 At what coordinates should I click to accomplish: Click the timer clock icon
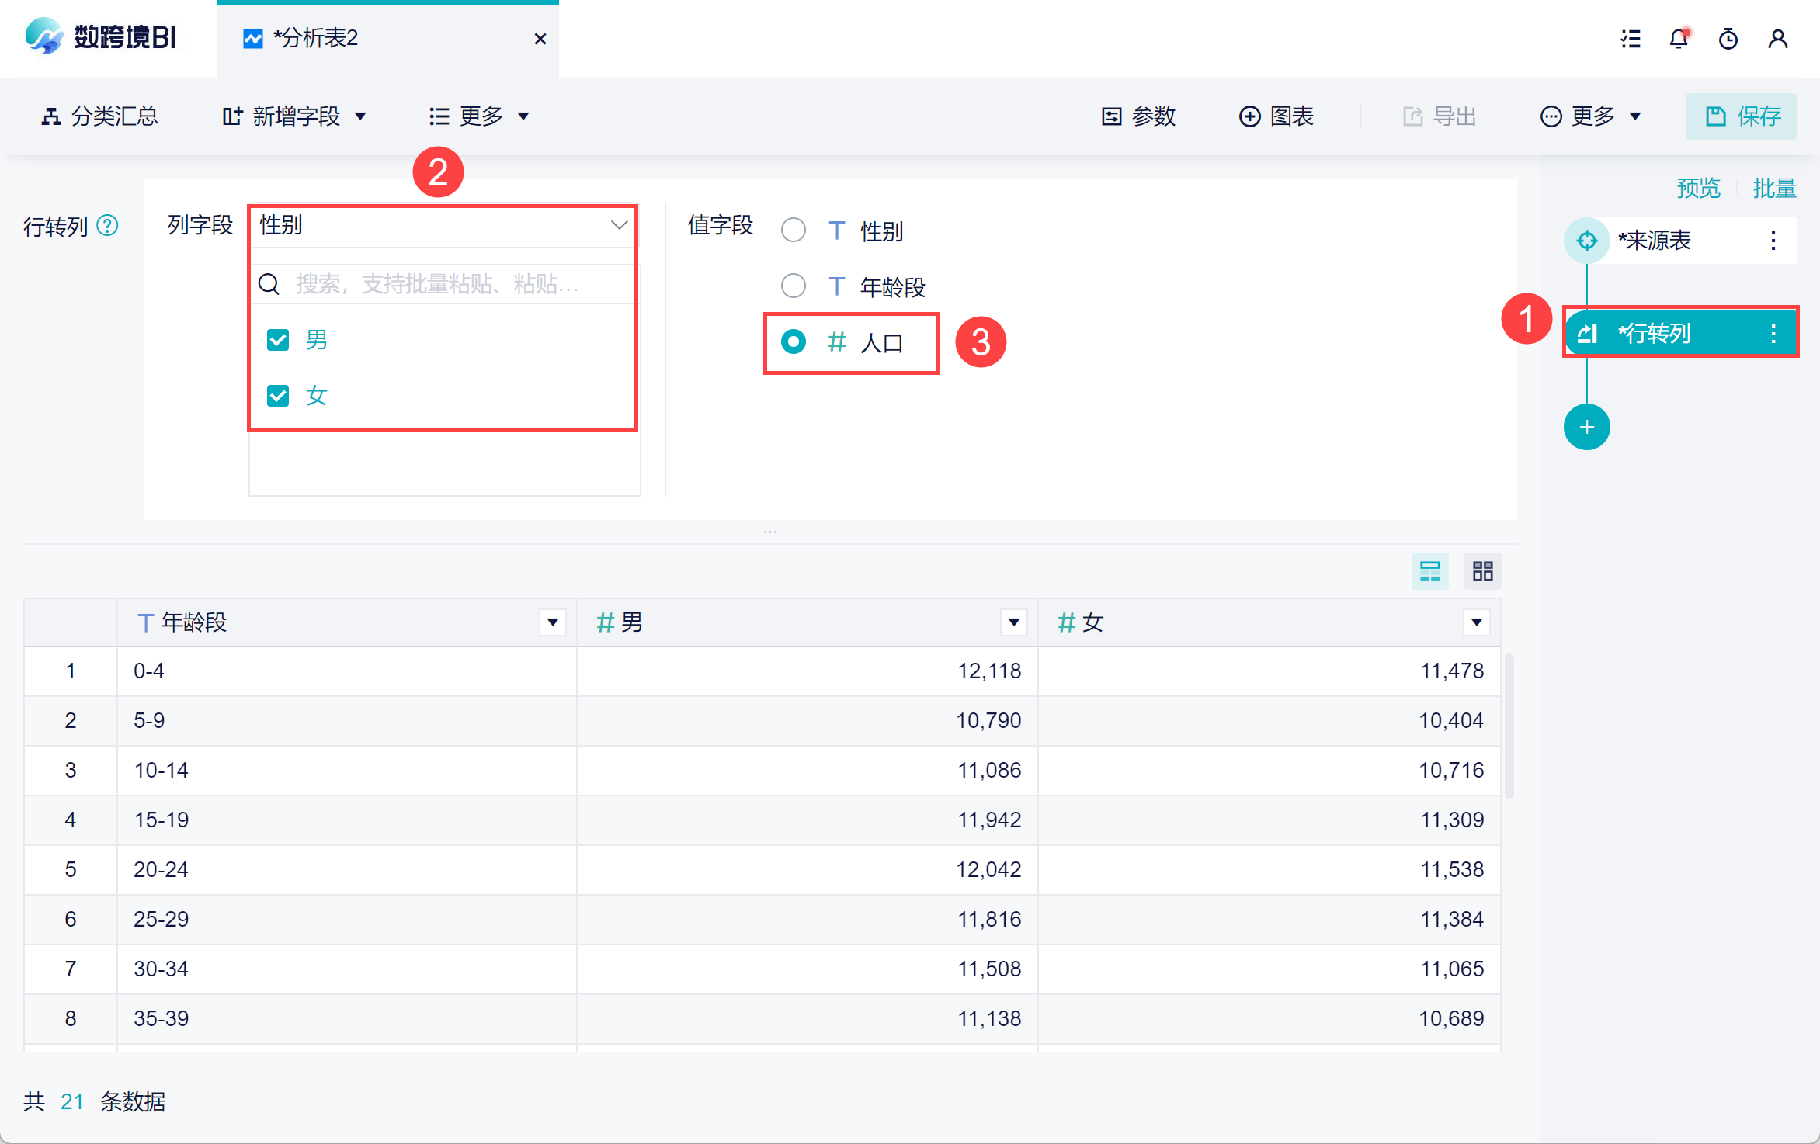tap(1728, 39)
